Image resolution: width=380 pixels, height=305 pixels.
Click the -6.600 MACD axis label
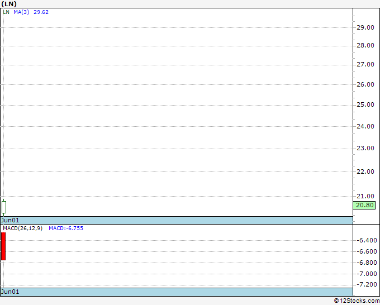[x=367, y=251]
